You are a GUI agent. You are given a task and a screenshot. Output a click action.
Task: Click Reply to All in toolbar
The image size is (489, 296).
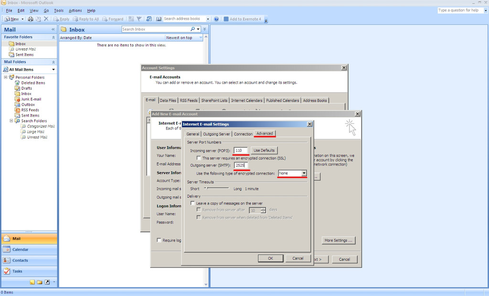pos(86,19)
